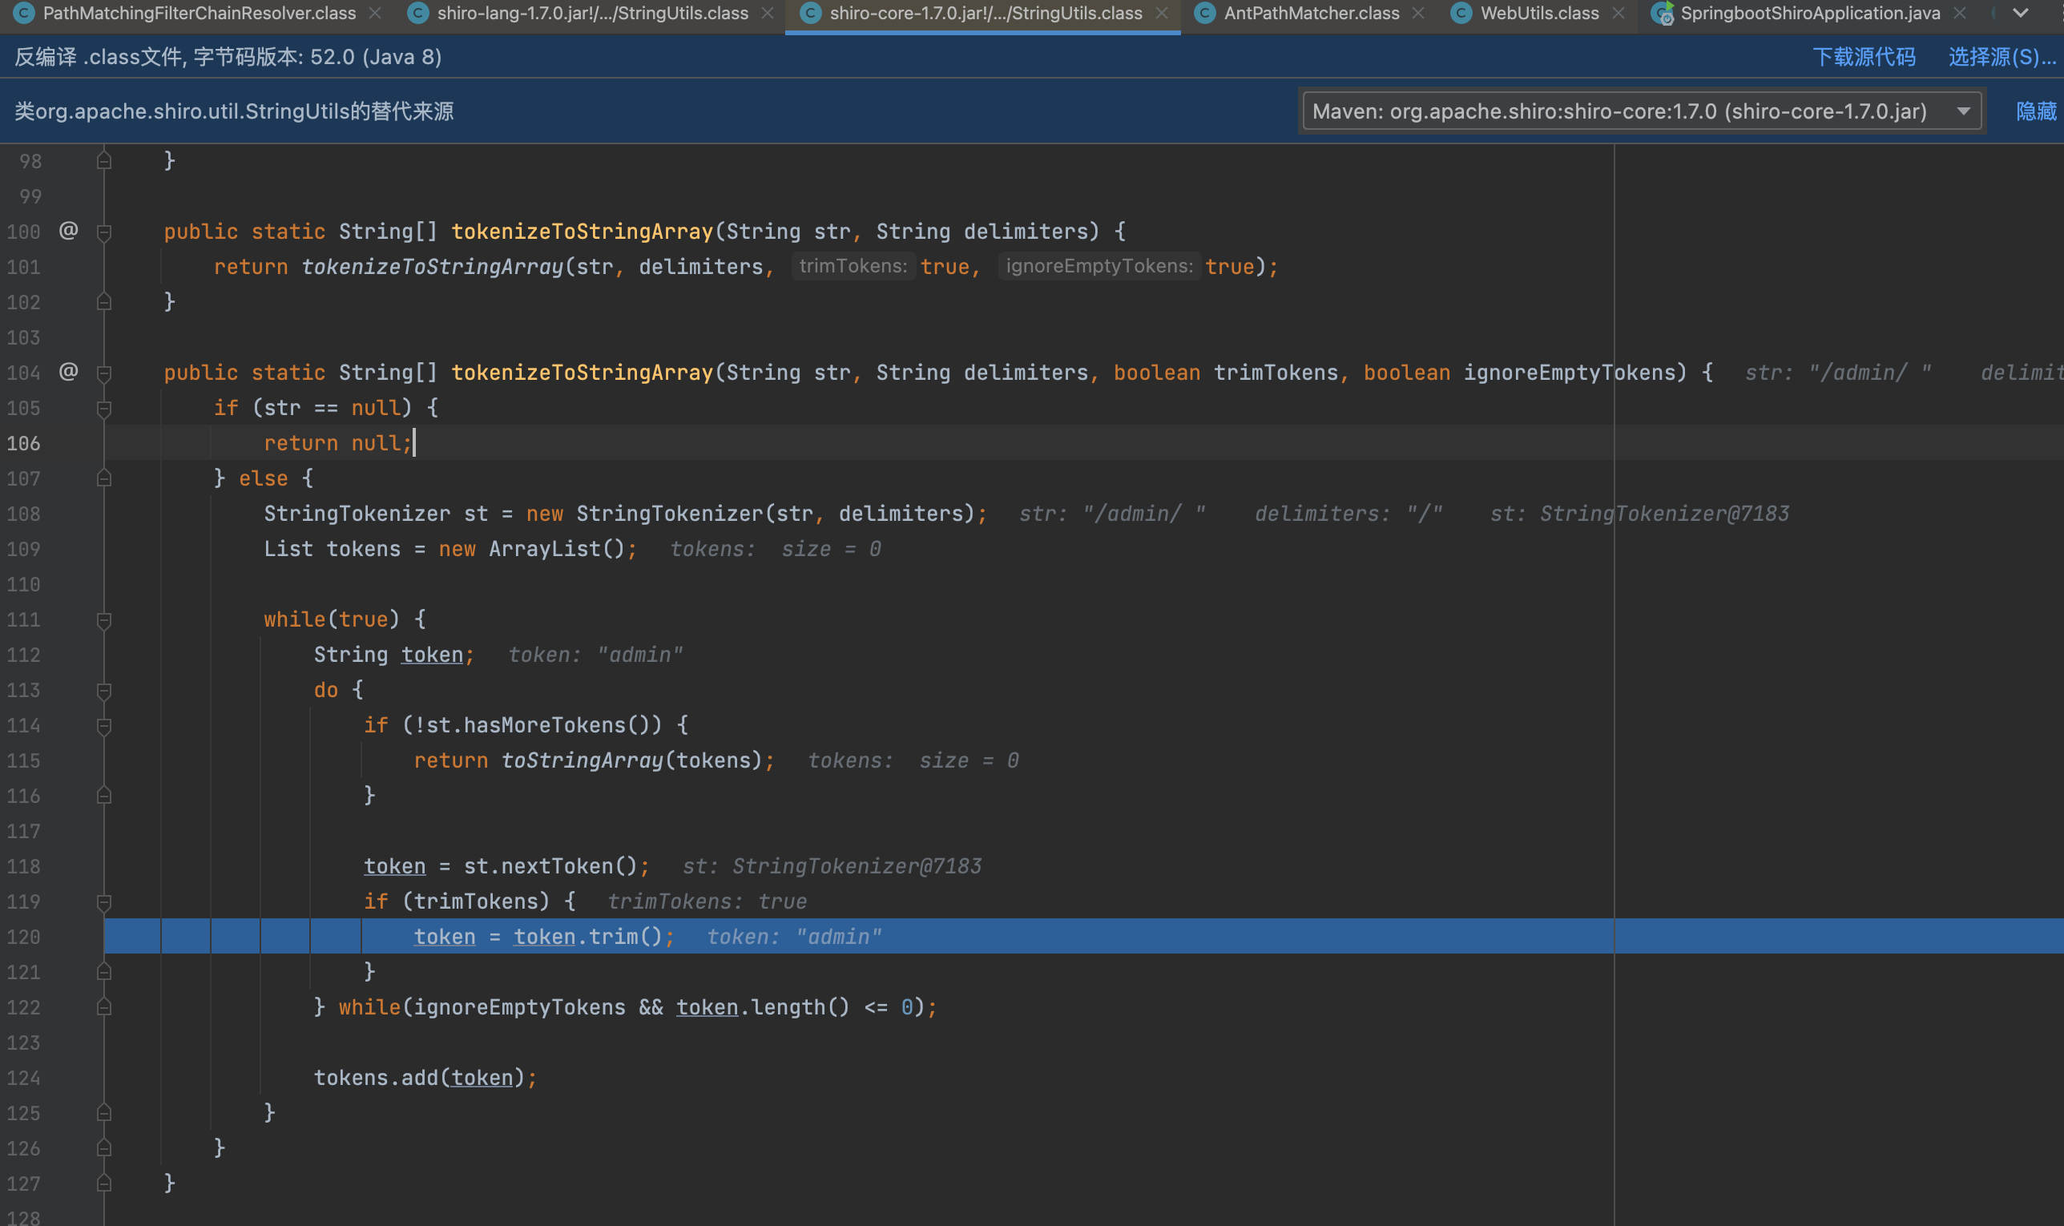Collapse if fold marker at line 114

coord(104,726)
